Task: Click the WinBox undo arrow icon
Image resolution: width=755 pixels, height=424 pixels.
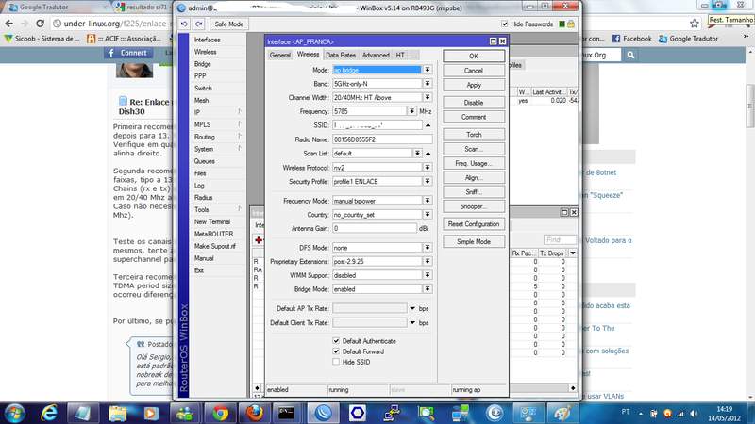Action: point(185,24)
